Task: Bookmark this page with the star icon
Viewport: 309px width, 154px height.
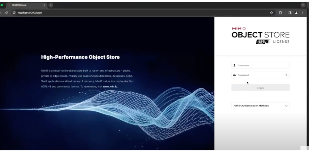Action: click(271, 13)
